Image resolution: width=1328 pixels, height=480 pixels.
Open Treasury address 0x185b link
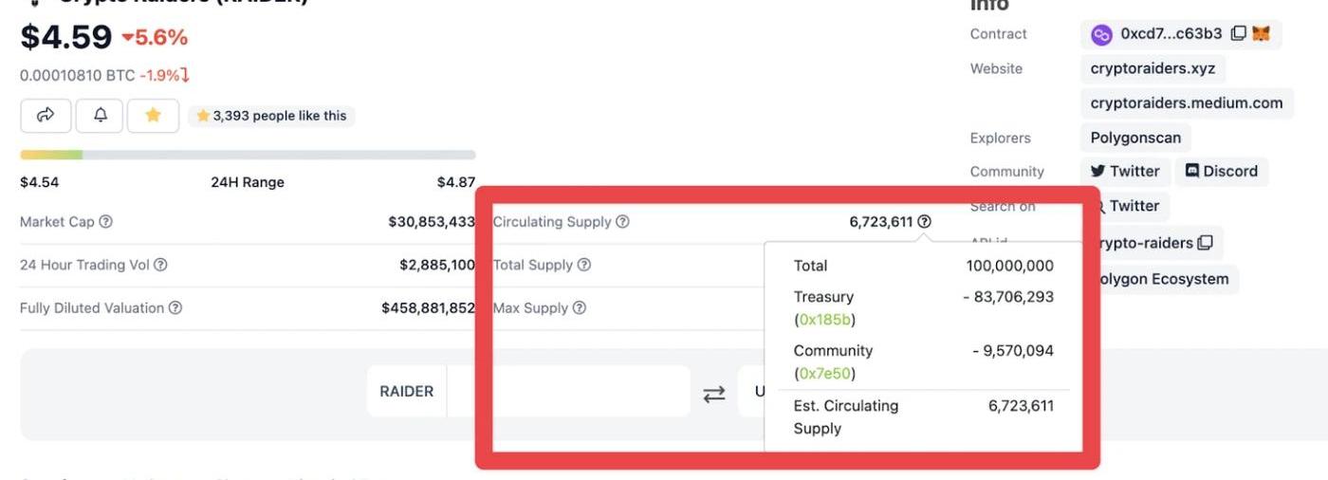825,321
